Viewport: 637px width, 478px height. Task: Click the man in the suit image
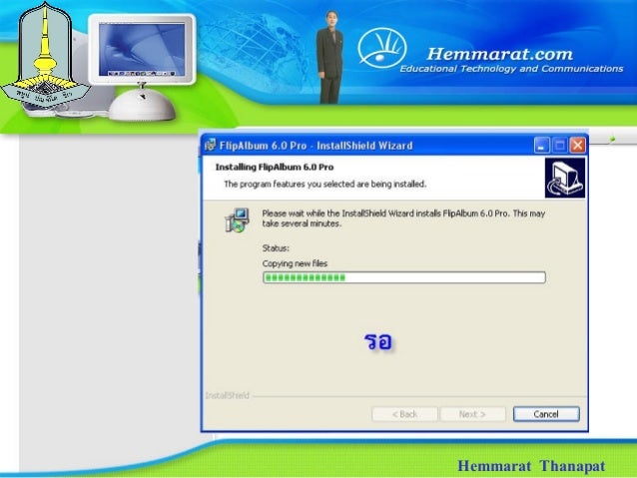(x=329, y=57)
